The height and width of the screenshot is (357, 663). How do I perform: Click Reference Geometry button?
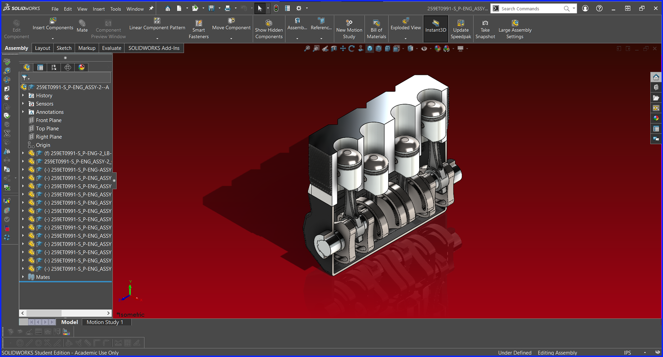(321, 24)
